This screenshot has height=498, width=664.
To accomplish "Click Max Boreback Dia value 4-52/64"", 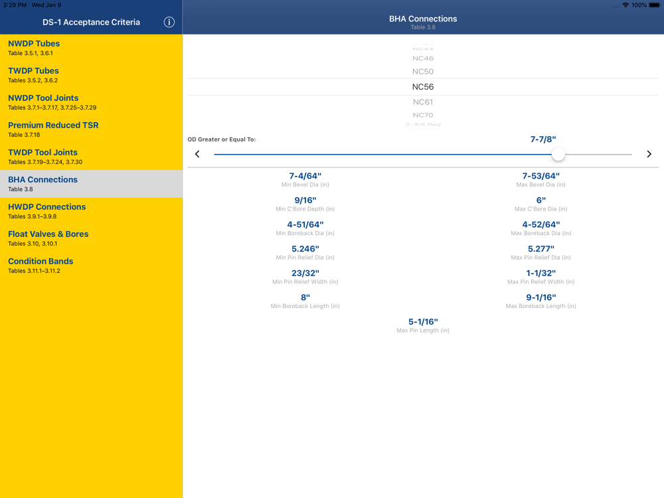I will pyautogui.click(x=540, y=224).
